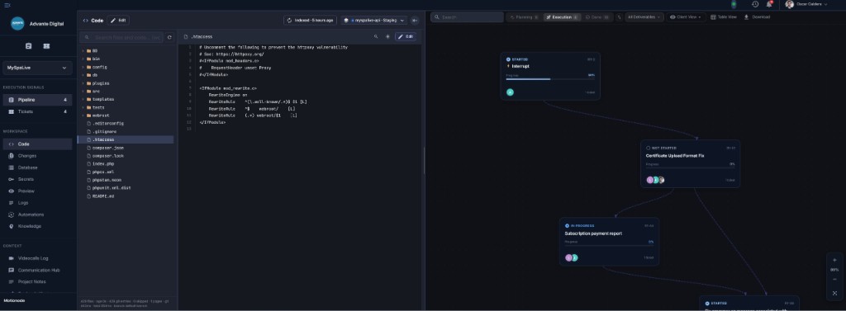846x311 pixels.
Task: Open the Oscar Caldera user menu
Action: [x=806, y=4]
